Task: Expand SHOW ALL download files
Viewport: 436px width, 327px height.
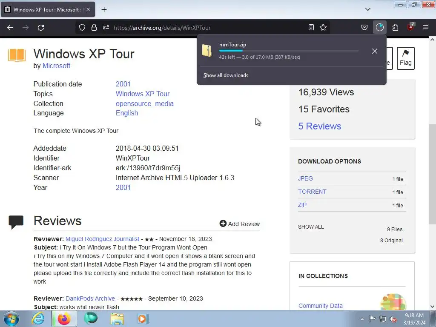Action: click(x=311, y=227)
